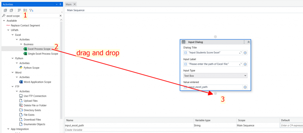
Task: Click the Main Sequence scope cell
Action: tap(258, 126)
